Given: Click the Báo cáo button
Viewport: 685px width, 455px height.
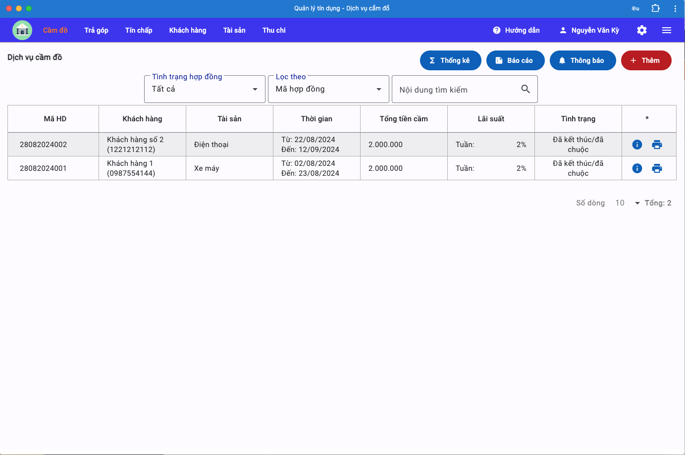Looking at the screenshot, I should (x=516, y=60).
